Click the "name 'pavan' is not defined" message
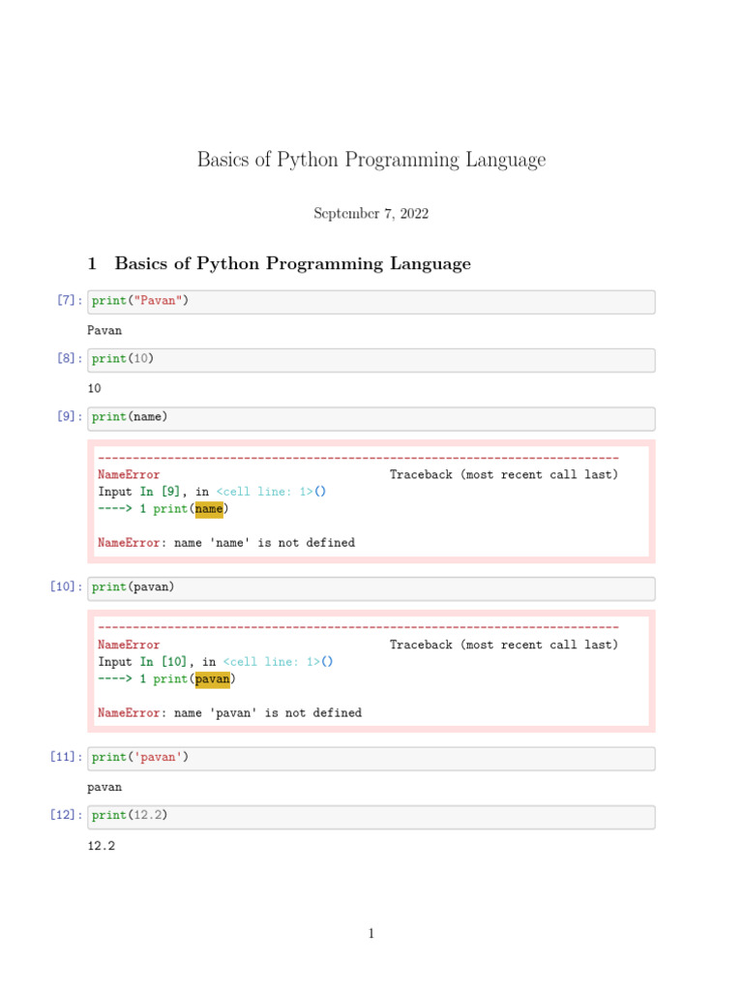 click(x=268, y=713)
